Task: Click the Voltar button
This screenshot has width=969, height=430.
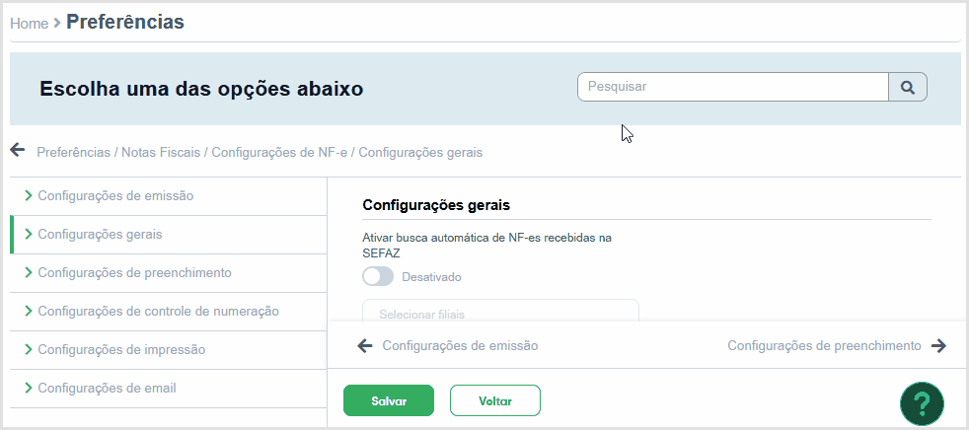Action: coord(495,401)
